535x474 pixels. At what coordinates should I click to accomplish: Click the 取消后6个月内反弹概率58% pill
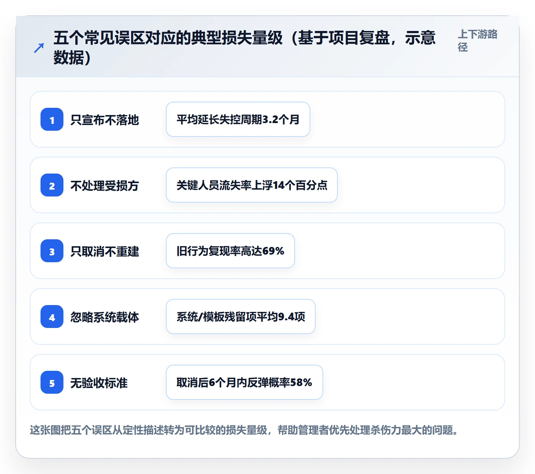245,382
